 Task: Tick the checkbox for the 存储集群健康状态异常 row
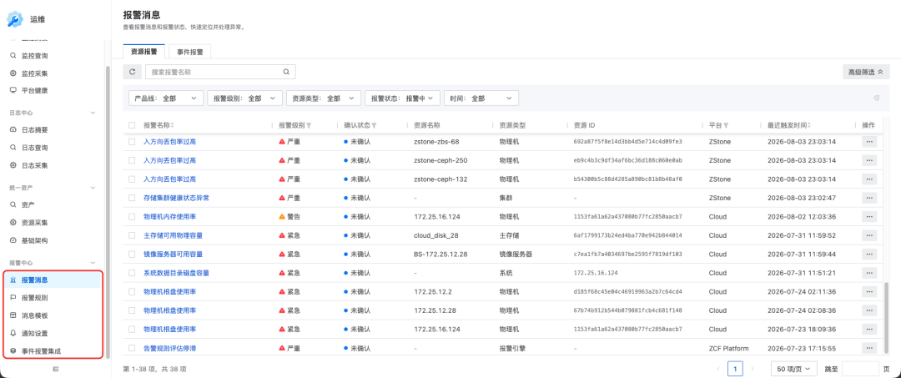tap(132, 198)
